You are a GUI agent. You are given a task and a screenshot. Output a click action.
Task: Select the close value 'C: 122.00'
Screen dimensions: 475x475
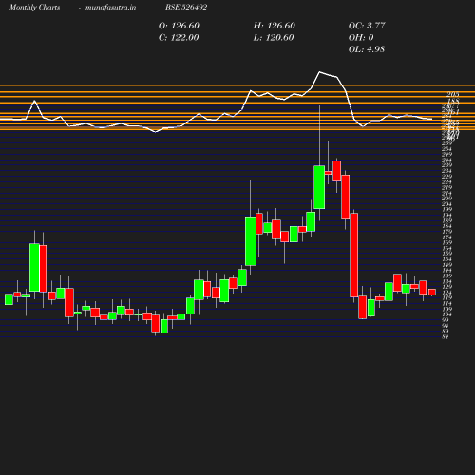tap(179, 38)
